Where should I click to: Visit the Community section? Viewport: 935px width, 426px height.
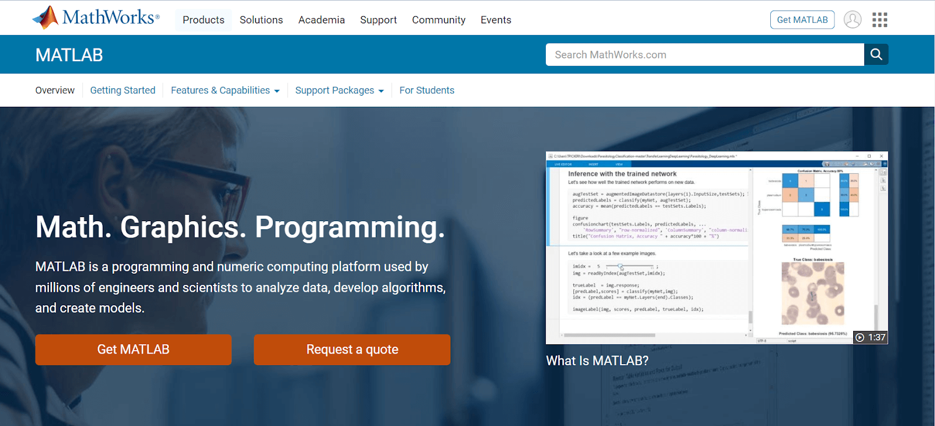pyautogui.click(x=439, y=20)
